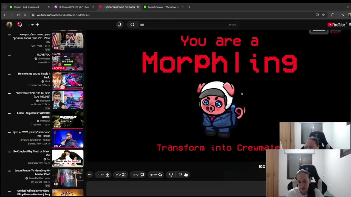Open the share (שיתוף) button
This screenshot has width=351, height=197.
pos(156,175)
